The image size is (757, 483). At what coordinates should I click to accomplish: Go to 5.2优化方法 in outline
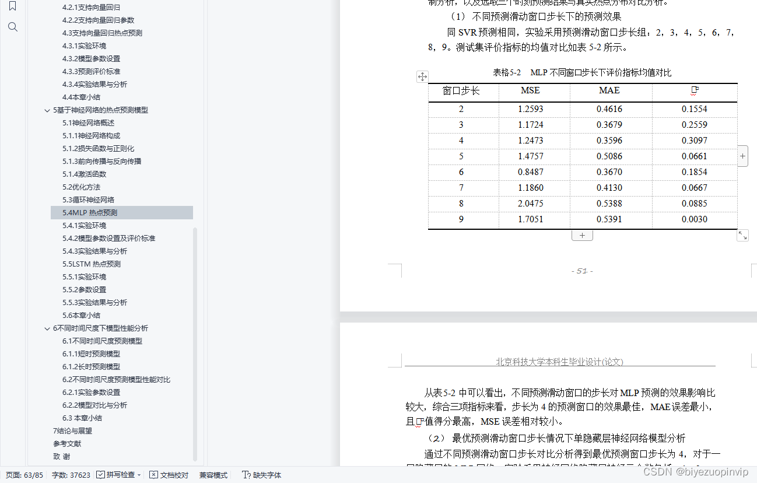(81, 187)
